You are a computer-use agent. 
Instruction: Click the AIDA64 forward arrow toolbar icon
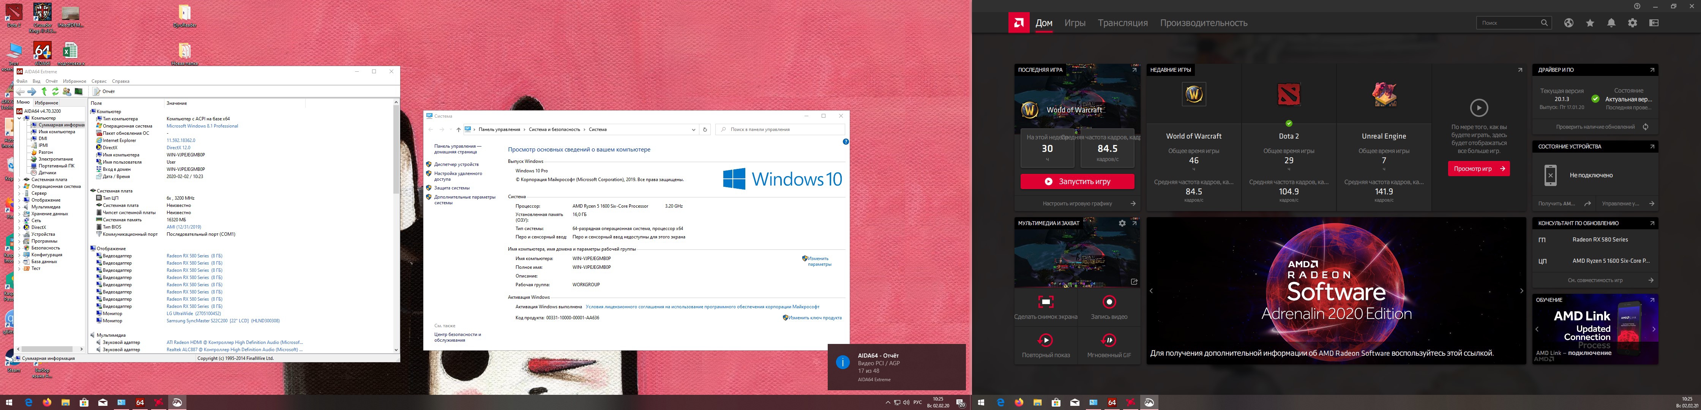tap(32, 92)
